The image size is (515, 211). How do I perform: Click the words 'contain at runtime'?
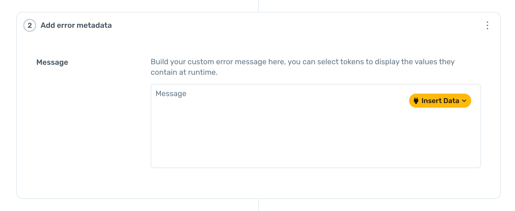[184, 72]
